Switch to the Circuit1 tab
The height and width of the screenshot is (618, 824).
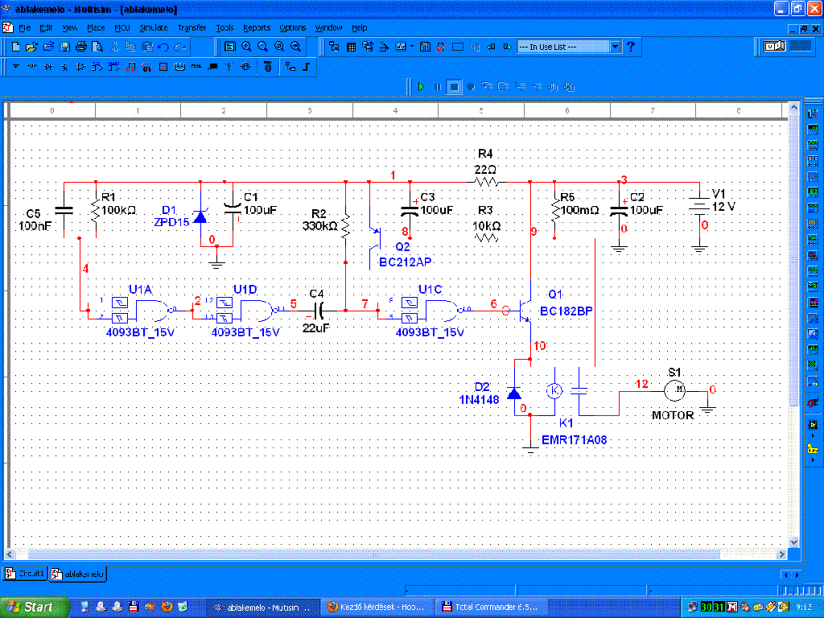[x=26, y=573]
